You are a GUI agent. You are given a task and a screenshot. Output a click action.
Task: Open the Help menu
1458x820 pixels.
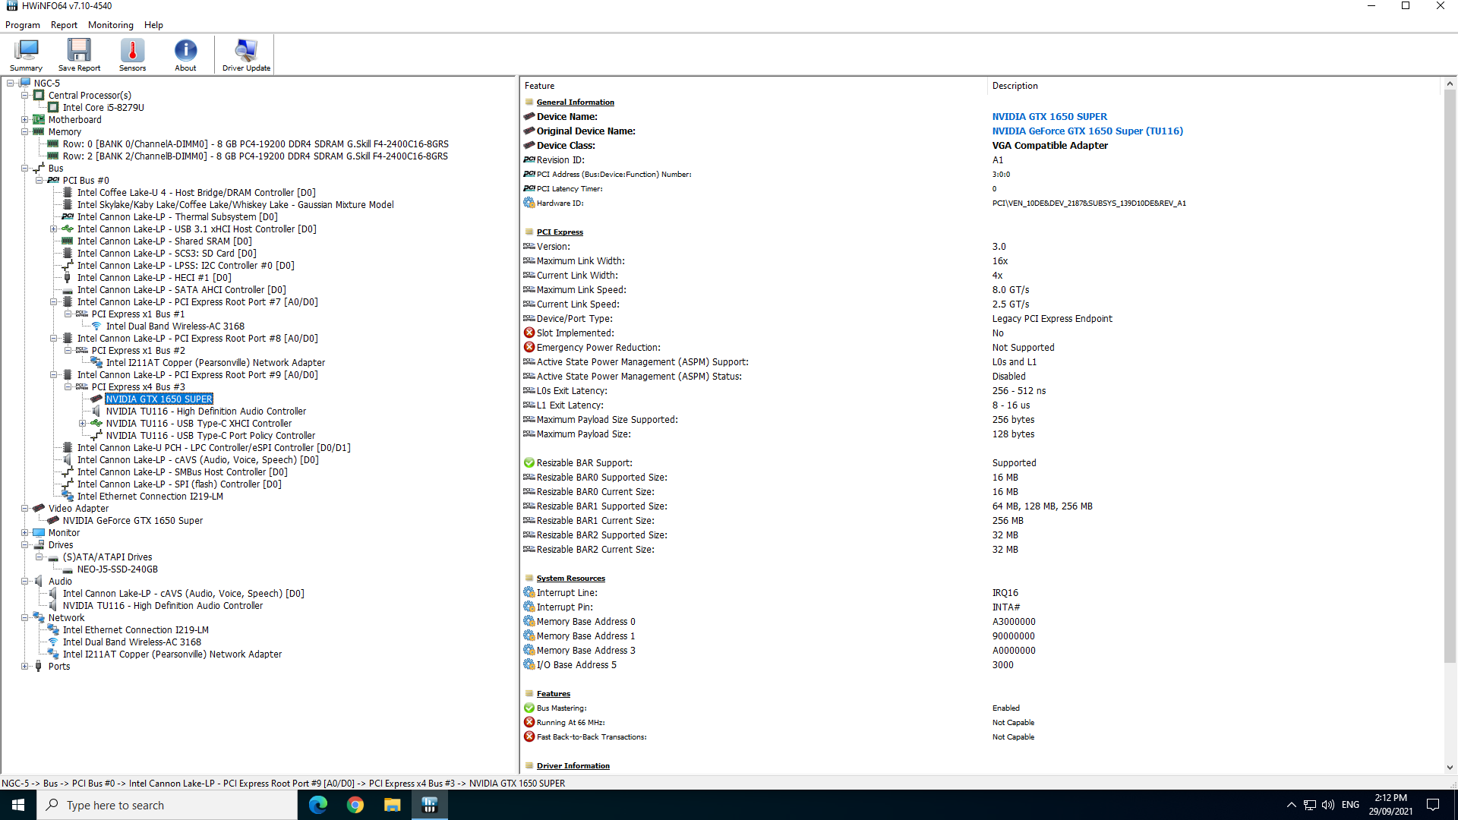pos(153,25)
